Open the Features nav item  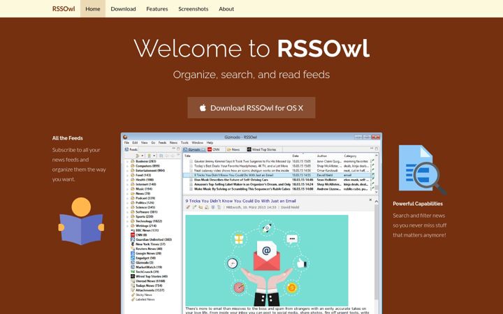point(157,9)
